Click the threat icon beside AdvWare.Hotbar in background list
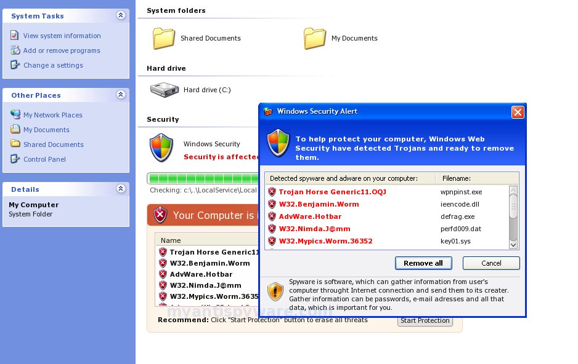This screenshot has width=578, height=364. 163,274
